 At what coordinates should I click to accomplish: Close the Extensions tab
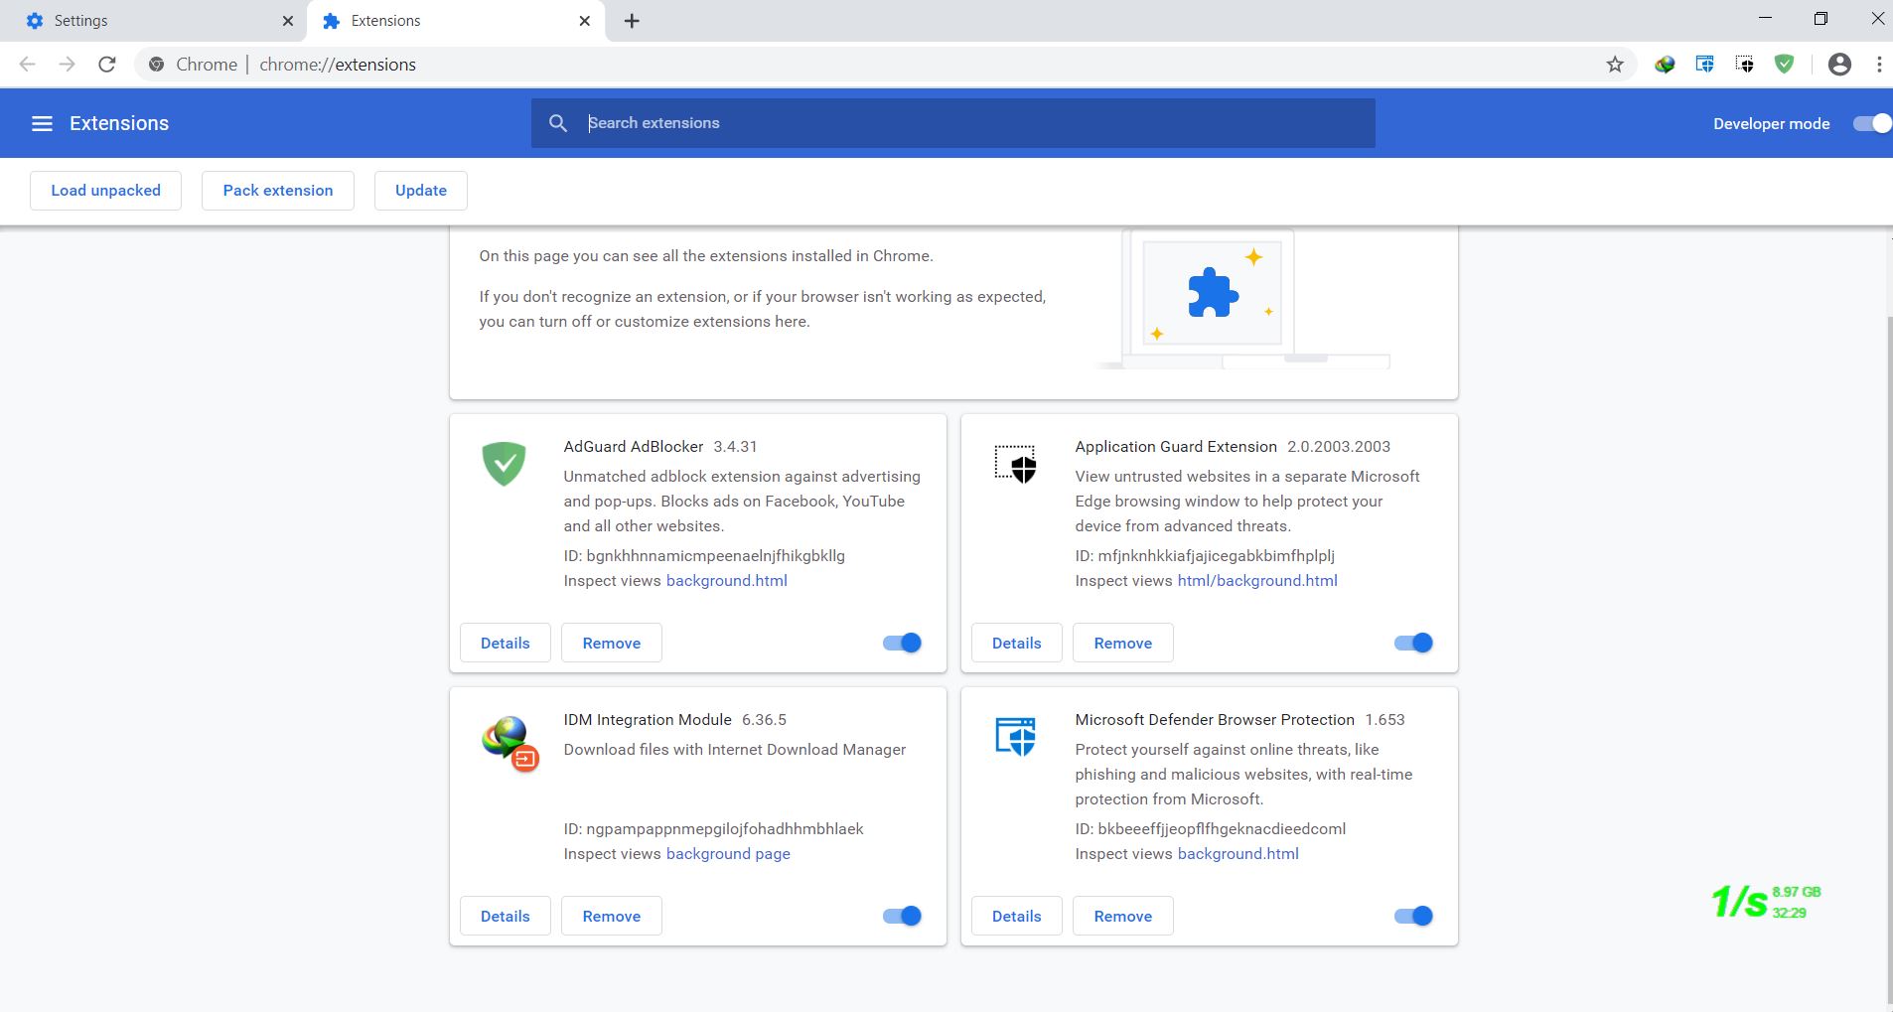coord(585,21)
